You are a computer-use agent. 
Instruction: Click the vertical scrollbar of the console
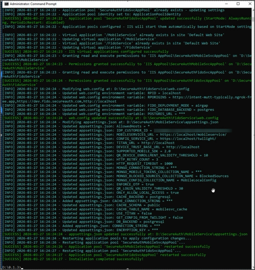(253, 138)
